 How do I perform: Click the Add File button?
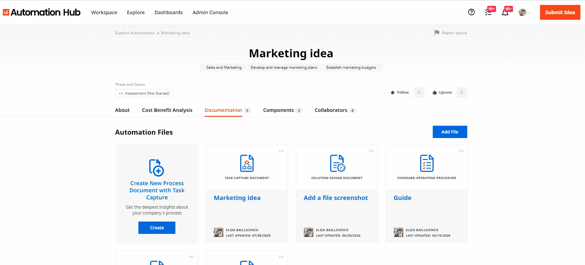pos(450,132)
